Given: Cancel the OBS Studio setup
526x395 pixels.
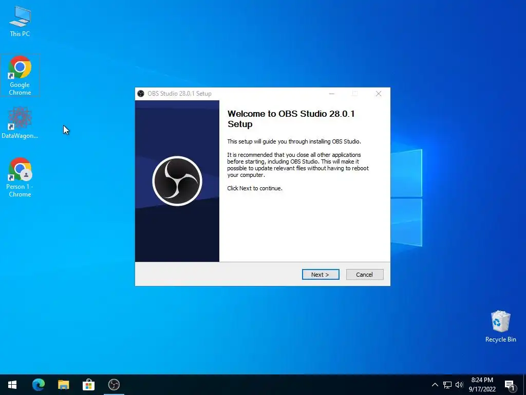Looking at the screenshot, I should 364,275.
